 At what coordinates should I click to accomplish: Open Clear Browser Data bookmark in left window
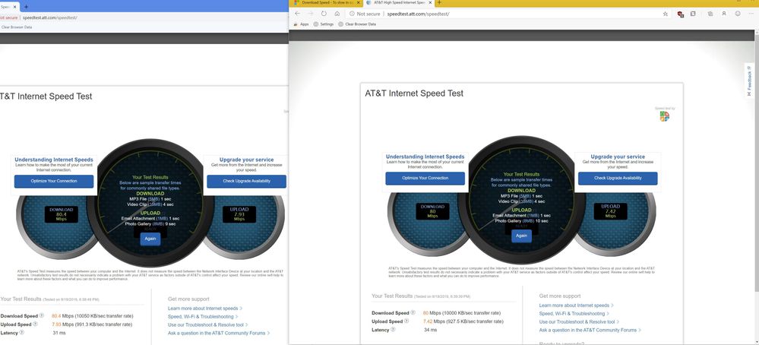point(15,27)
